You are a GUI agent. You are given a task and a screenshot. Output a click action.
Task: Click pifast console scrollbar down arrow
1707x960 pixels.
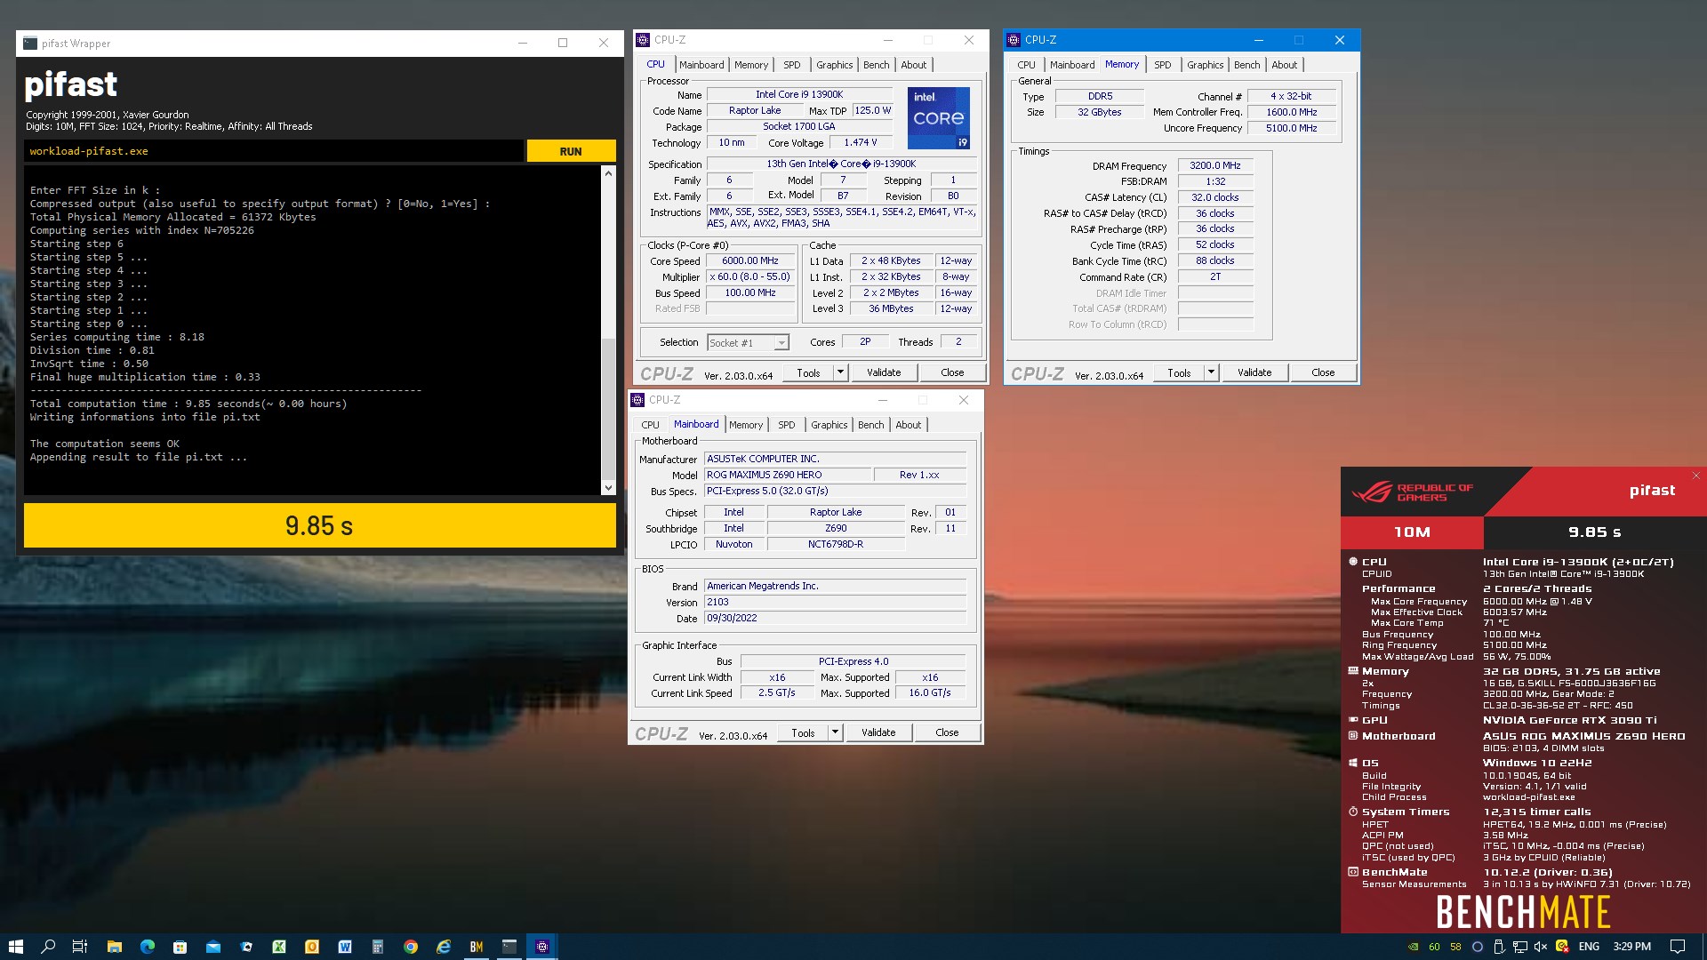tap(608, 487)
